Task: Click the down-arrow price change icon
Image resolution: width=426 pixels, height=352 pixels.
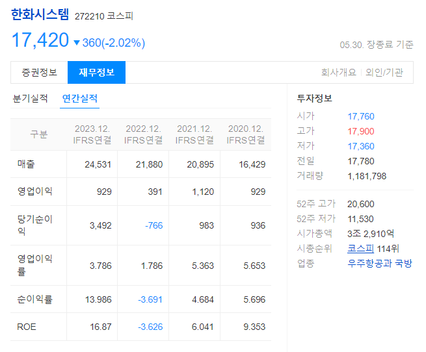Action: pyautogui.click(x=77, y=43)
